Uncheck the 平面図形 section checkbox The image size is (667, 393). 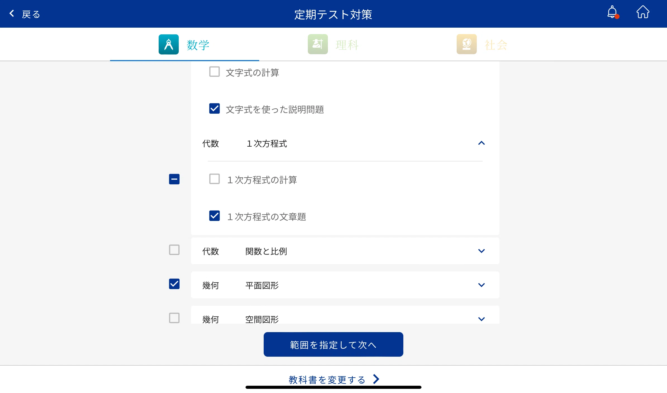pos(174,284)
